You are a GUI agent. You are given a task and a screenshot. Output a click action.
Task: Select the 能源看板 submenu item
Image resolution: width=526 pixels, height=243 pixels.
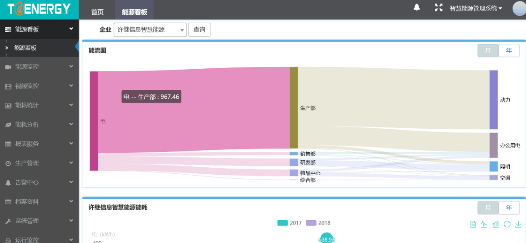pos(25,48)
